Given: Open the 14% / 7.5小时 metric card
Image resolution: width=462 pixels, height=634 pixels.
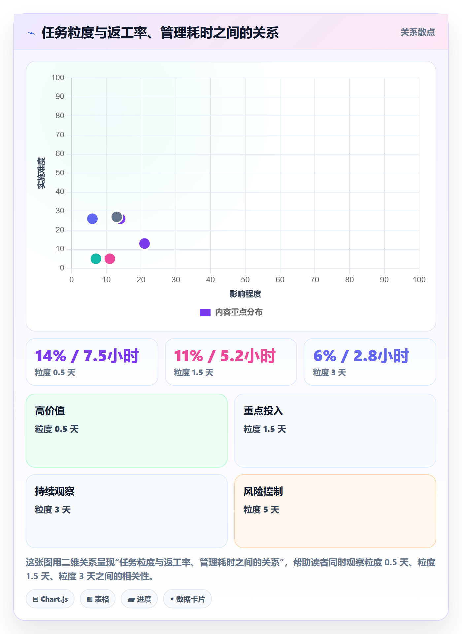Looking at the screenshot, I should (x=92, y=362).
